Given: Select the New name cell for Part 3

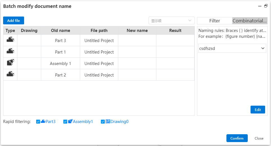Looking at the screenshot, I should click(137, 40).
